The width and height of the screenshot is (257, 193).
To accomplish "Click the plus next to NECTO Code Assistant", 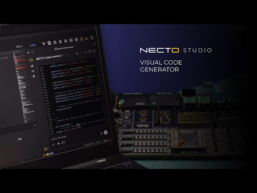I will pyautogui.click(x=66, y=55).
